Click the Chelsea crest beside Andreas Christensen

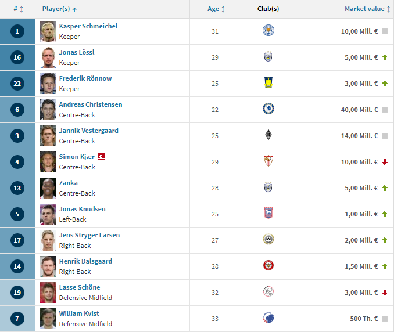click(x=268, y=109)
